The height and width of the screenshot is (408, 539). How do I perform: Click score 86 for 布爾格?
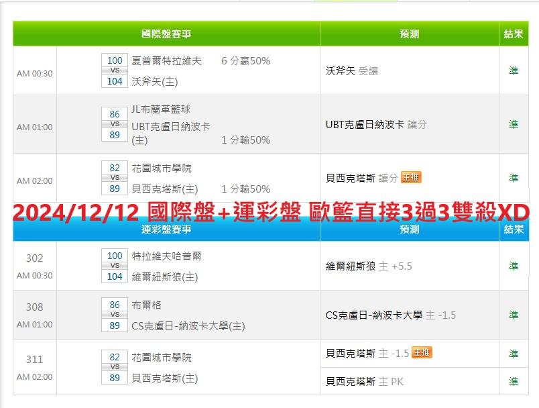115,305
